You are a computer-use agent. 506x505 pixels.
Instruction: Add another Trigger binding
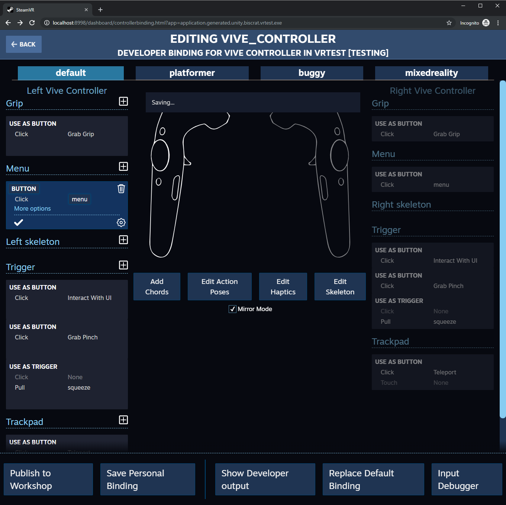pos(123,265)
